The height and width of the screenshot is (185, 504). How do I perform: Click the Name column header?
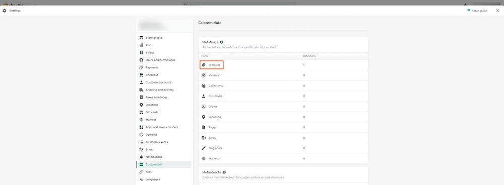(x=205, y=56)
